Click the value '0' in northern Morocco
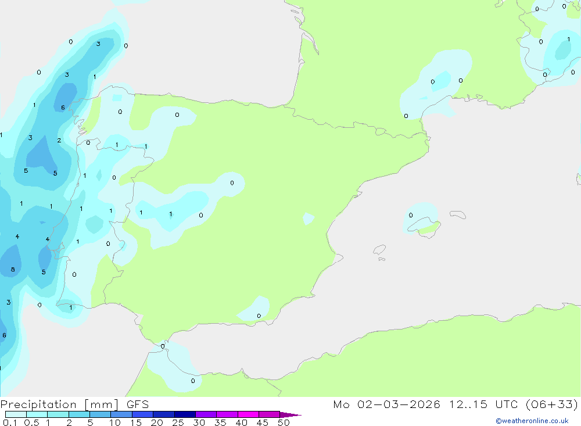 pyautogui.click(x=193, y=381)
